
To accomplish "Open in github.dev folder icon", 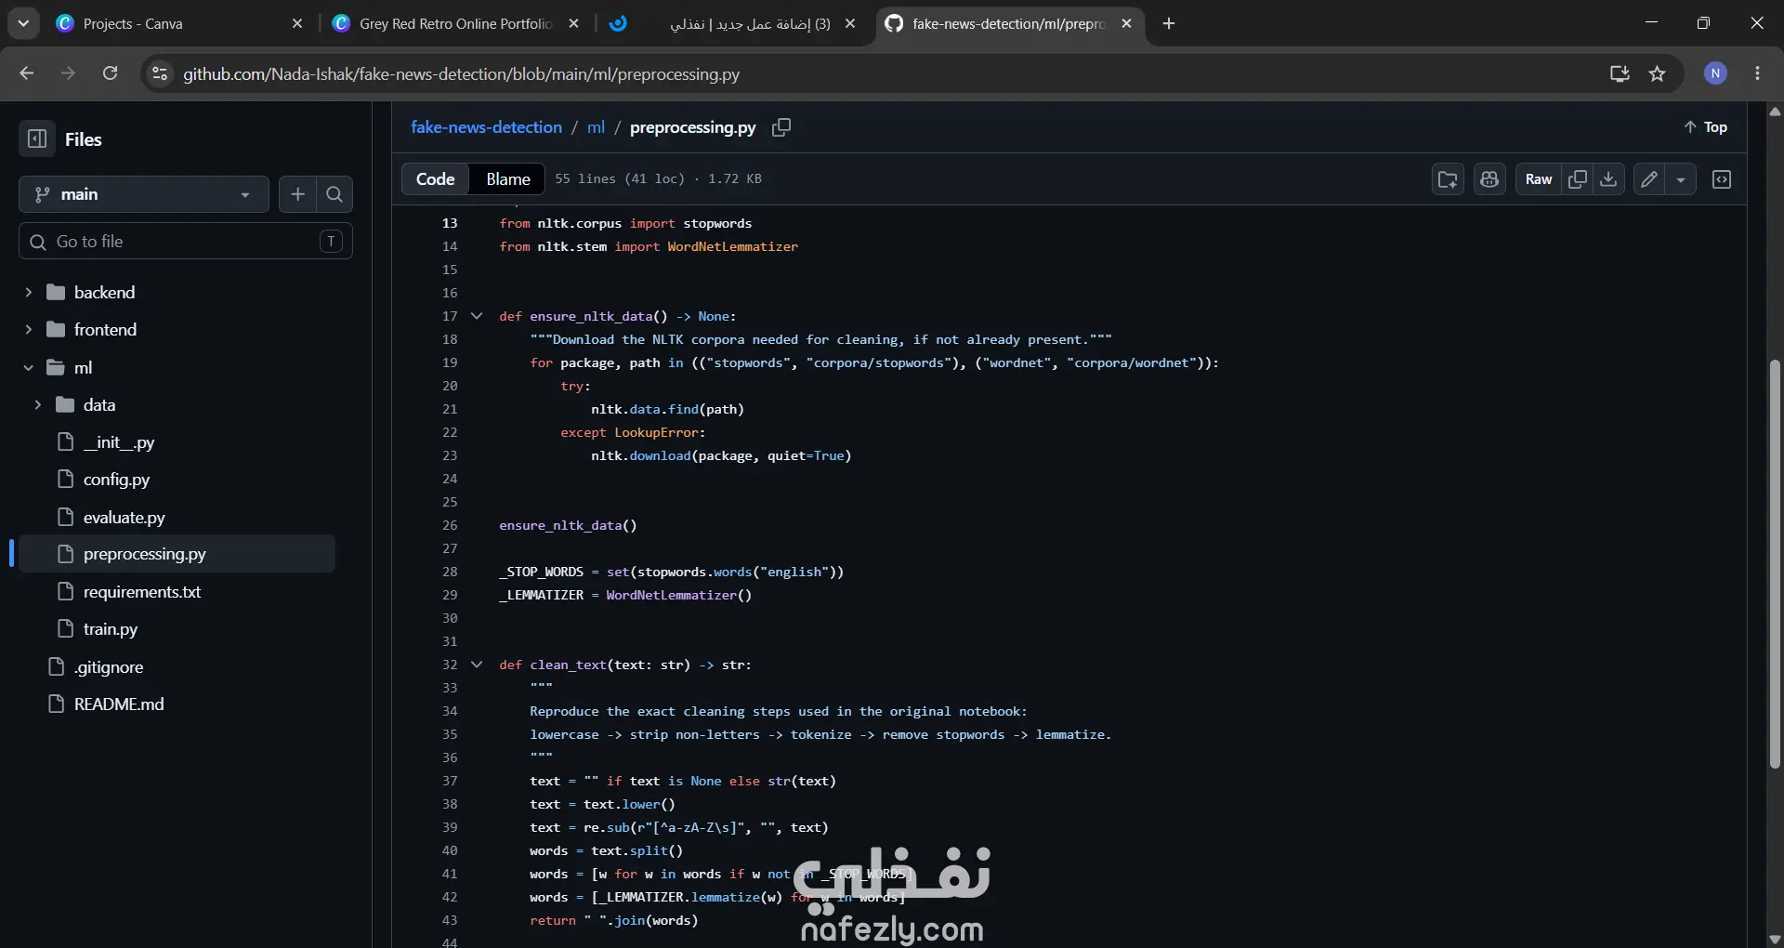I will coord(1448,179).
